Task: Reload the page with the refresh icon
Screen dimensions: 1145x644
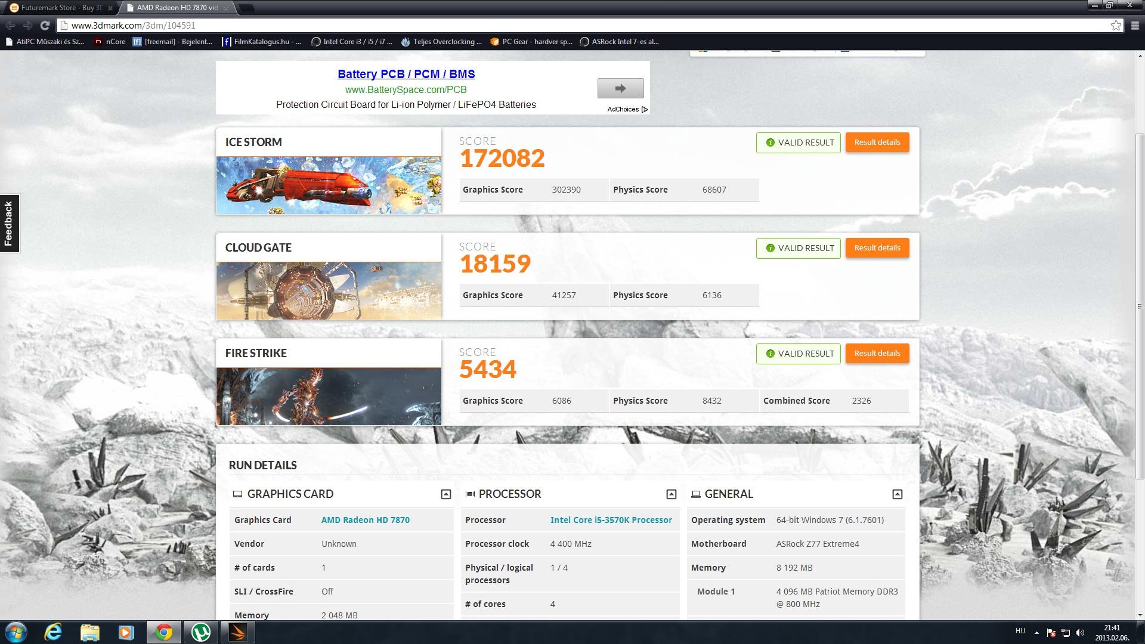Action: [x=45, y=25]
